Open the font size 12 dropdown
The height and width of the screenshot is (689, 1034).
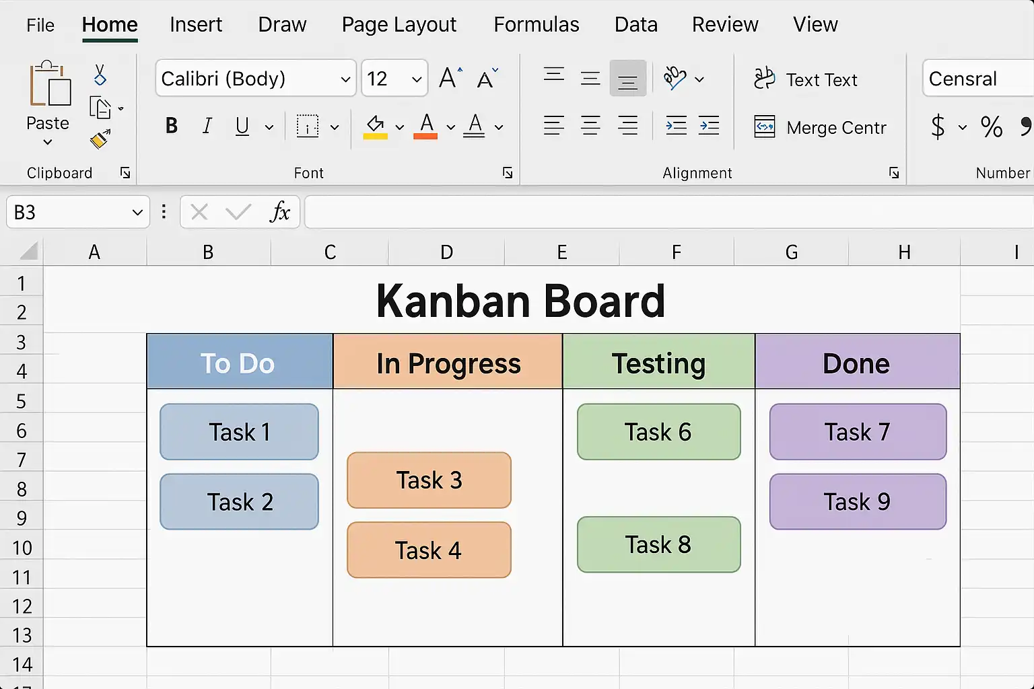417,79
